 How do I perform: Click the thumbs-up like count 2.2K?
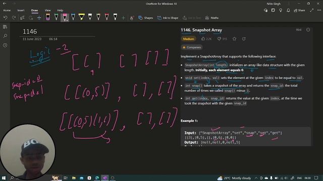pyautogui.click(x=206, y=39)
